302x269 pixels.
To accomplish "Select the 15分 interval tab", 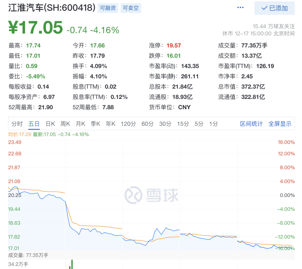I will coord(183,124).
